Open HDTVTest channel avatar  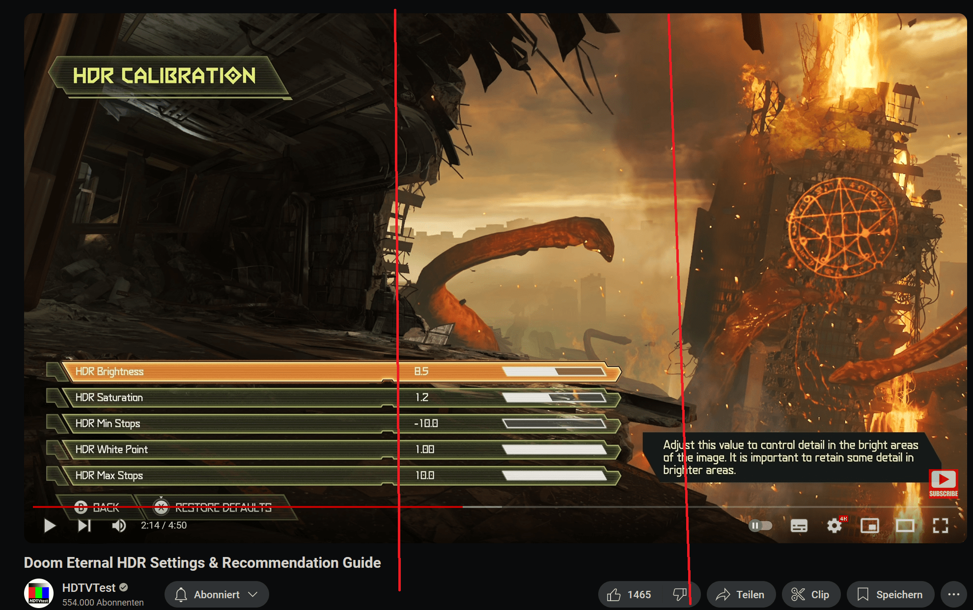pyautogui.click(x=38, y=593)
